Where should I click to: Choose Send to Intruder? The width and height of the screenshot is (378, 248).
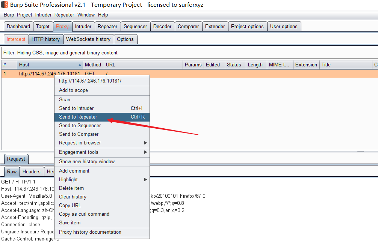click(x=102, y=108)
